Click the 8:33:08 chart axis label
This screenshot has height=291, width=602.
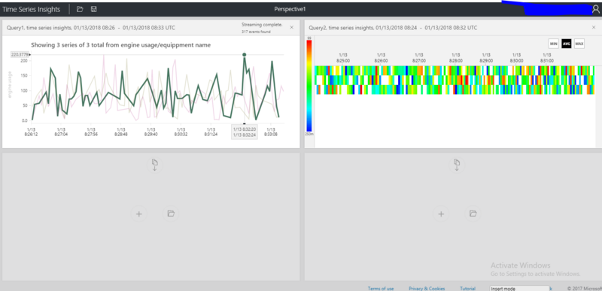coord(270,132)
